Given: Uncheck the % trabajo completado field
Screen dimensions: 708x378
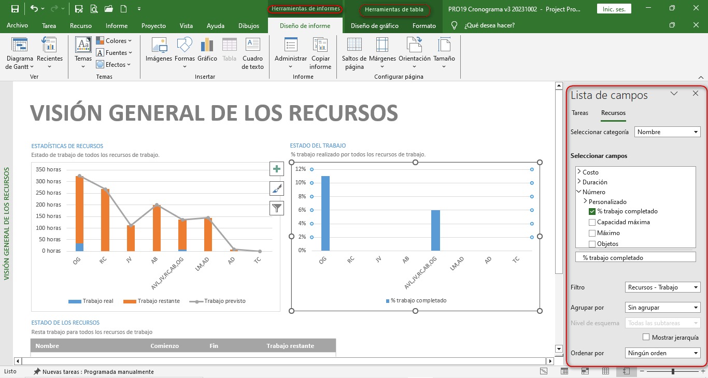Looking at the screenshot, I should tap(592, 211).
